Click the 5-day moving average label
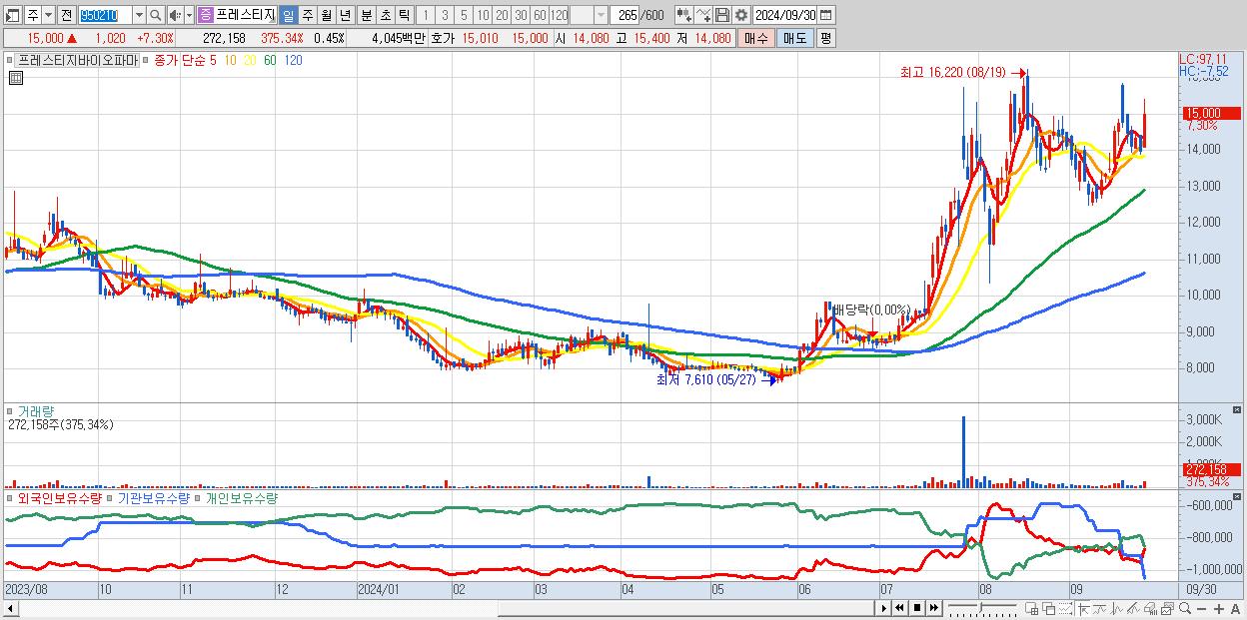 pyautogui.click(x=213, y=60)
